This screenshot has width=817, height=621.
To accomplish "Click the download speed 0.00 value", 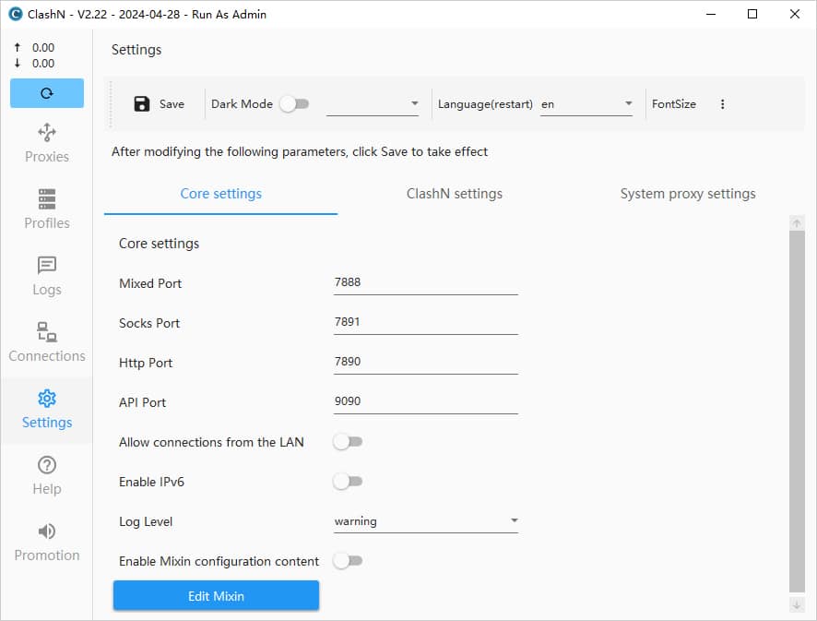I will point(43,63).
